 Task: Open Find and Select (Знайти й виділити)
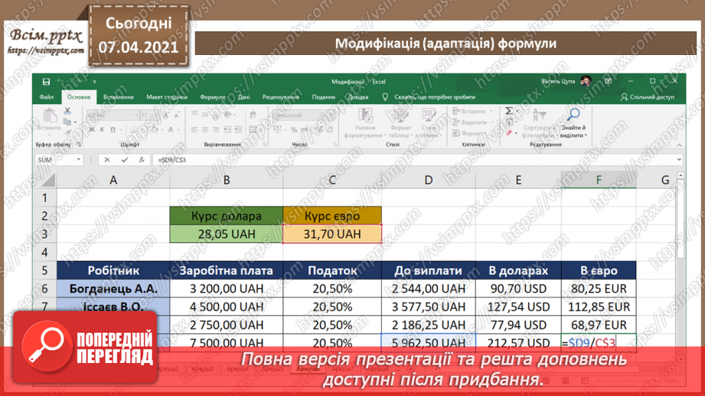point(573,123)
